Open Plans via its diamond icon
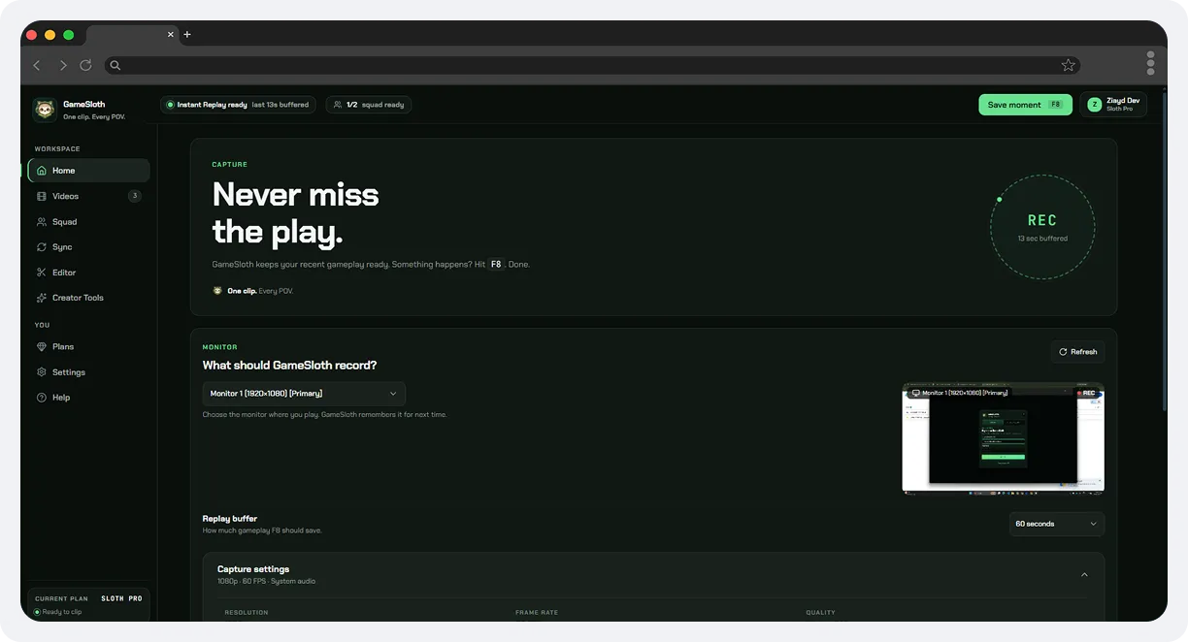Screen dimensions: 1188x642 click(42, 346)
